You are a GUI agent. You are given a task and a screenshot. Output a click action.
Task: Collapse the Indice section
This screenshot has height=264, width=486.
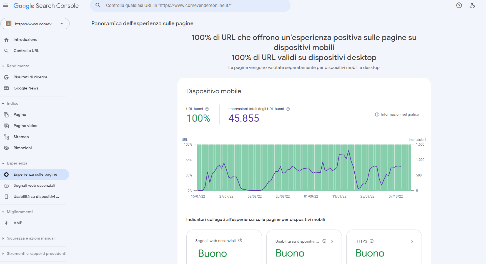pyautogui.click(x=3, y=103)
